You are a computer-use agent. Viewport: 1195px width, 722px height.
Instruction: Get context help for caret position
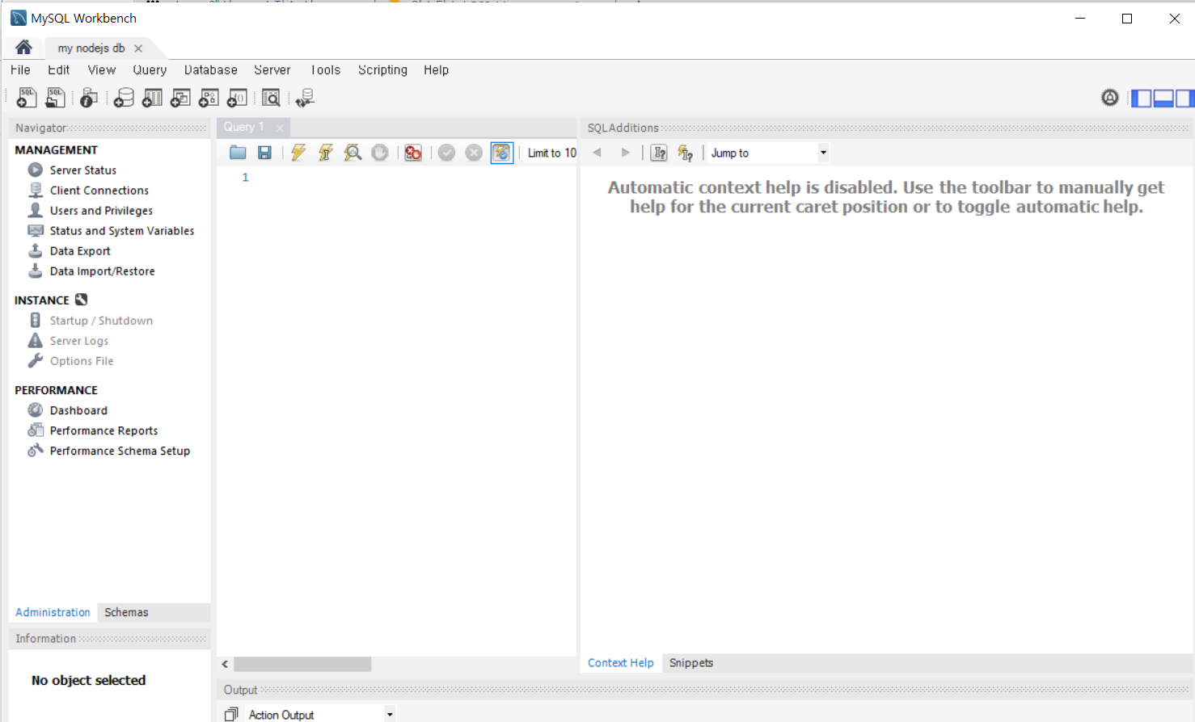pyautogui.click(x=659, y=153)
